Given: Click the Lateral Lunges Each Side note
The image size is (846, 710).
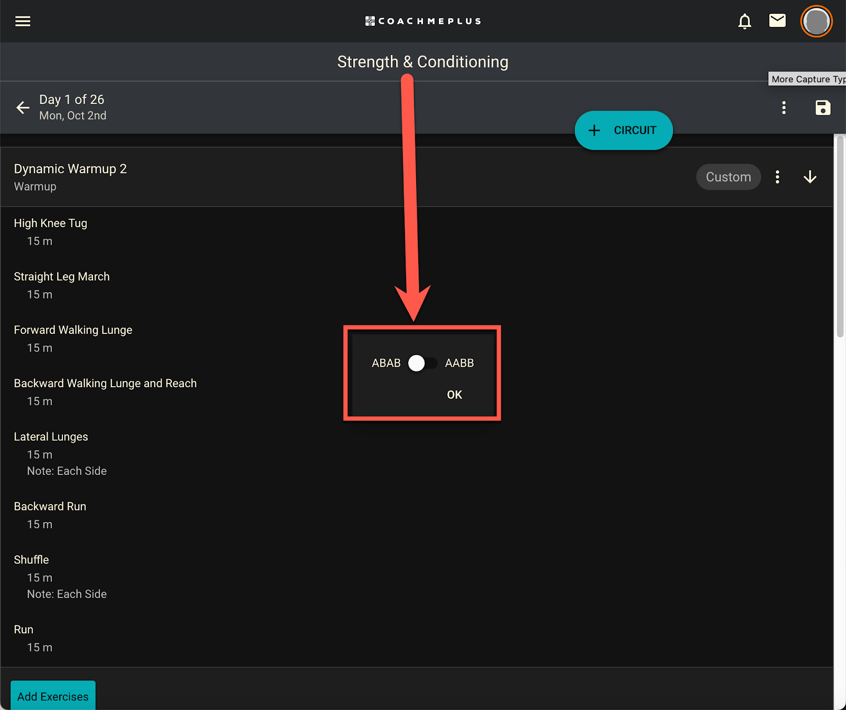Looking at the screenshot, I should click(67, 471).
